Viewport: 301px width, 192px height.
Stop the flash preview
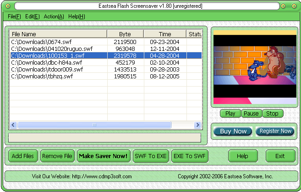coord(272,114)
